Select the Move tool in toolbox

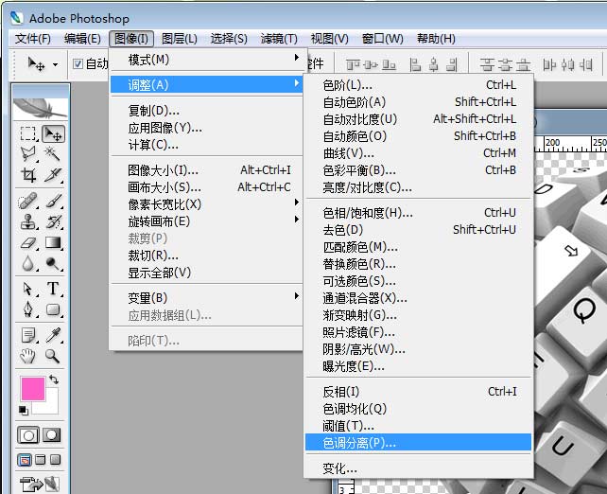pos(53,134)
